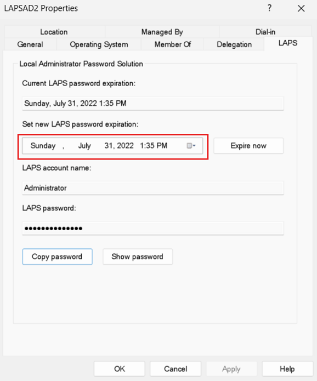317x381 pixels.
Task: Click the "Current LAPS password expiration:" label
Action: tap(79, 83)
